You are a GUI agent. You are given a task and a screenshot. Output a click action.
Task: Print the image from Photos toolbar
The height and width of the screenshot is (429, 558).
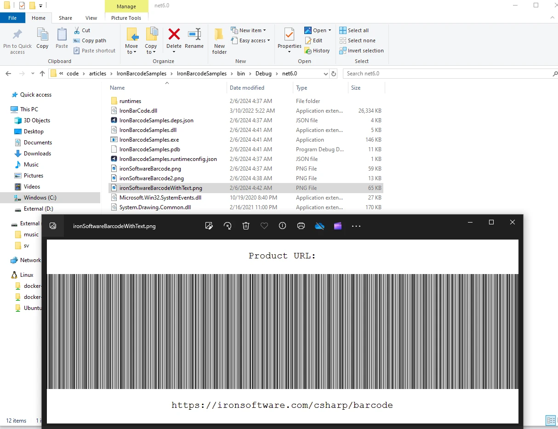click(301, 226)
